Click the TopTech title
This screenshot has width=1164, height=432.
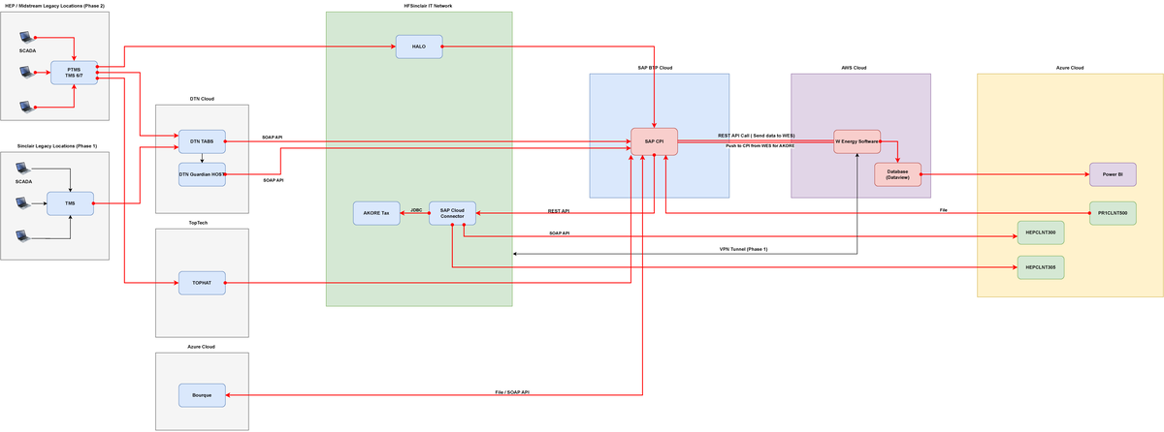point(198,223)
